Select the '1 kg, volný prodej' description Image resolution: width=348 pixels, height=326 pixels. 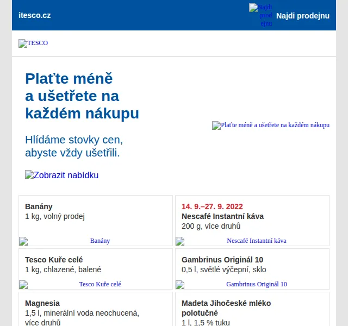(55, 216)
